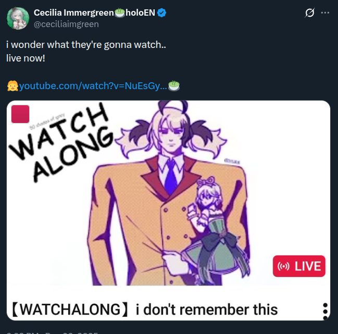338x334 pixels.
Task: Open the youtube.com/watch?v=NuEsGy... link
Action: [x=93, y=86]
